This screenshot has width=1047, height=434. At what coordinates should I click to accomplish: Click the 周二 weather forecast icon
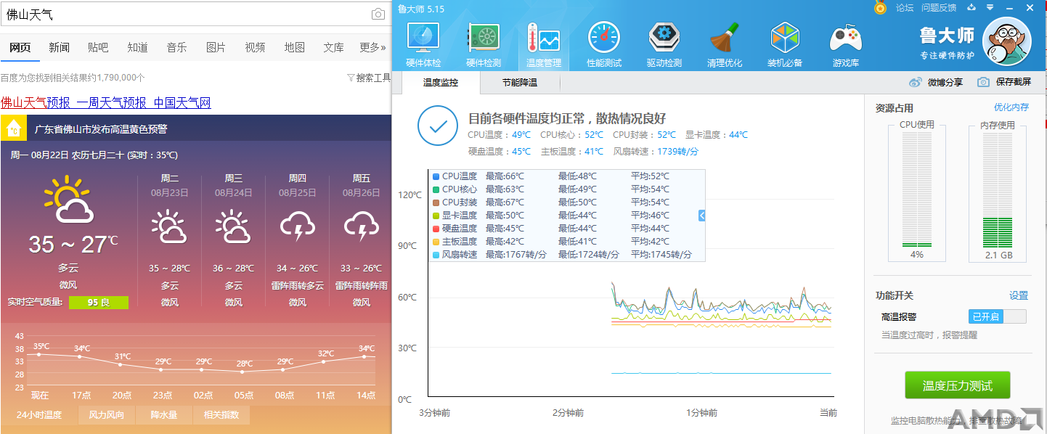tap(169, 226)
